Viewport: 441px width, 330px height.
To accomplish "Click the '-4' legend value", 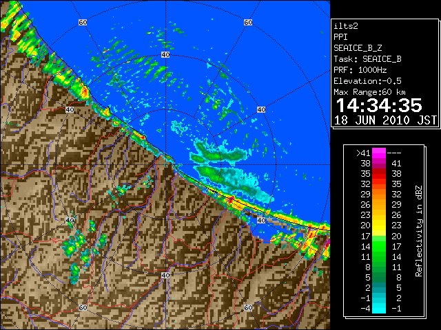I will pyautogui.click(x=365, y=309).
